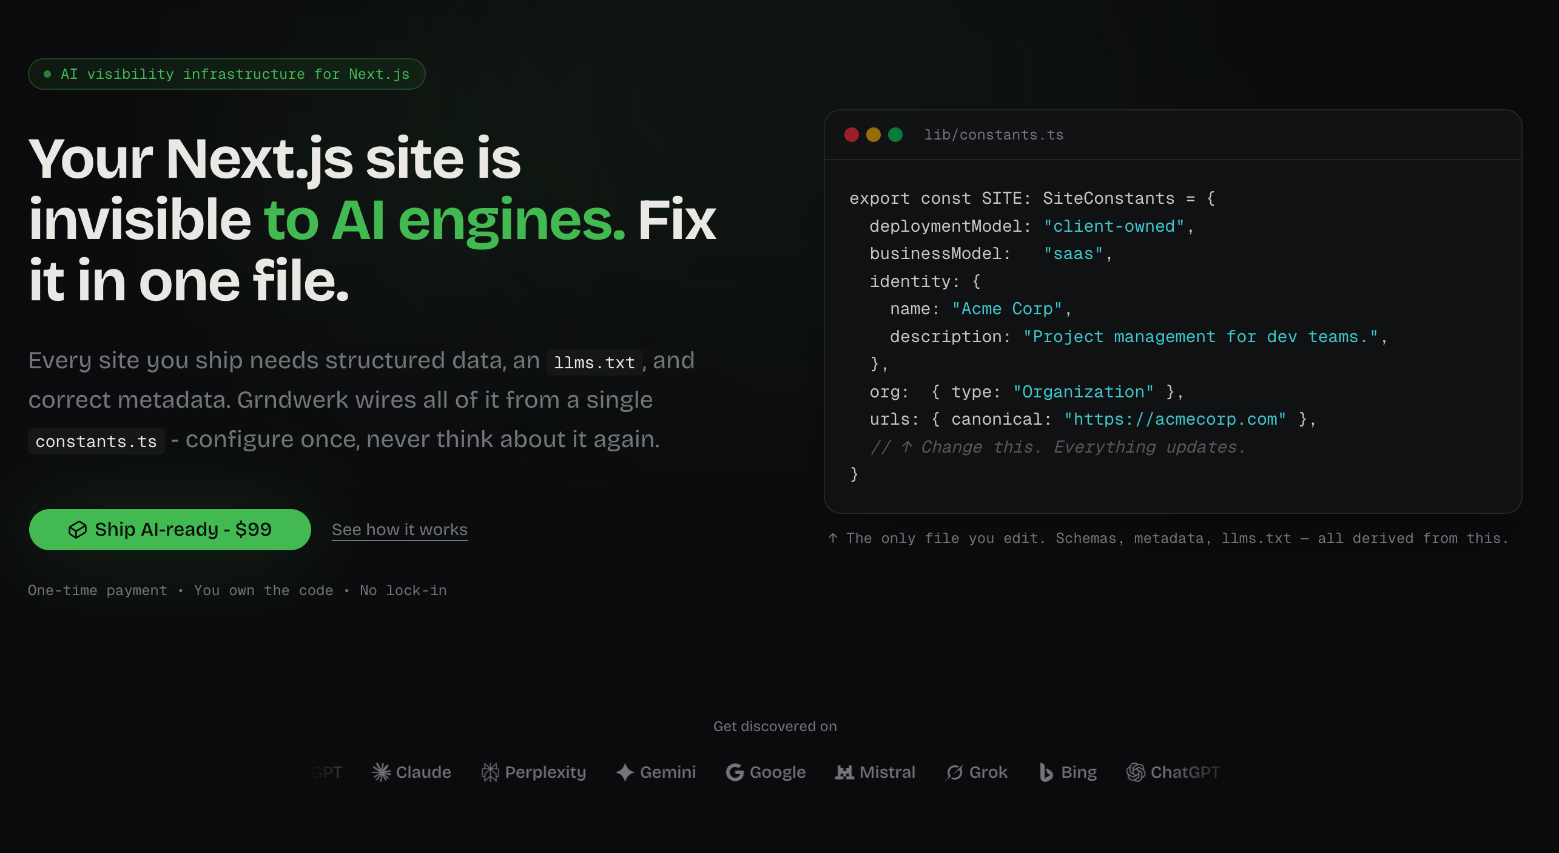This screenshot has width=1559, height=853.
Task: Click the Mistral brand name
Action: tap(887, 772)
